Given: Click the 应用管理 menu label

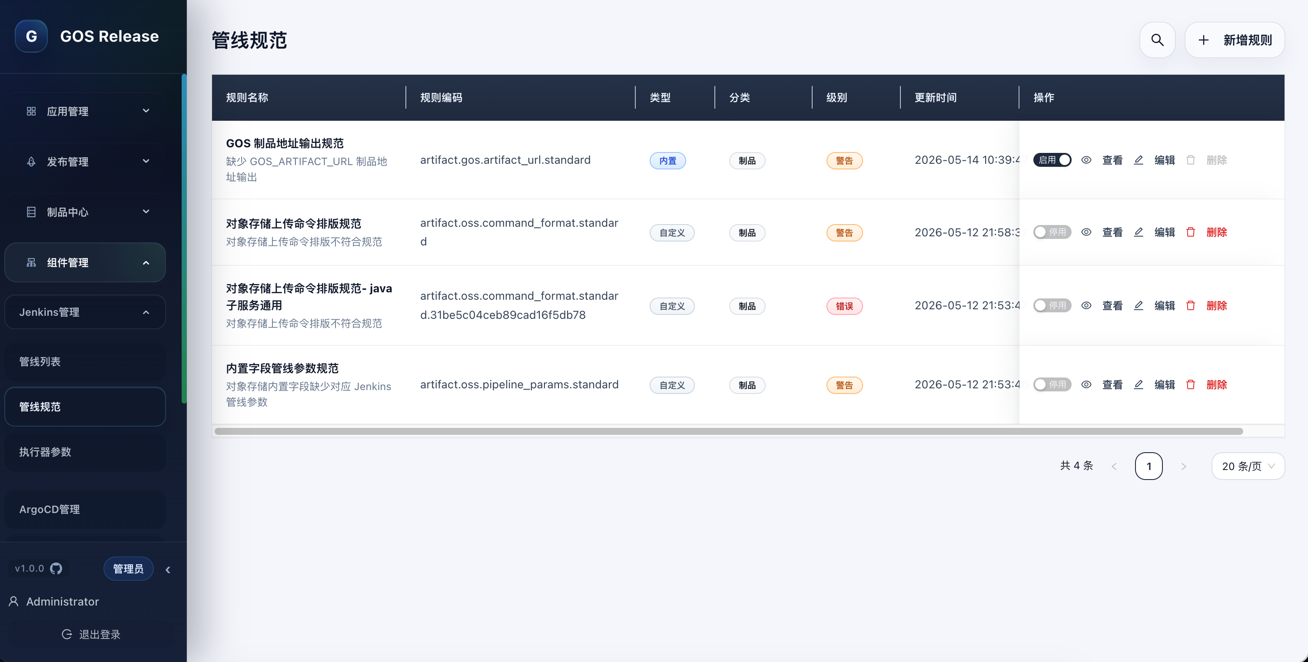Looking at the screenshot, I should [67, 111].
